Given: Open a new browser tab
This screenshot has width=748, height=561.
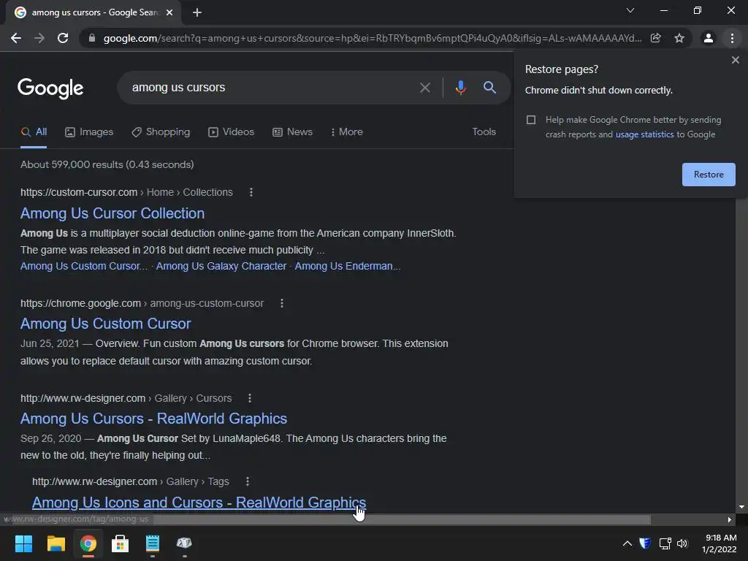Looking at the screenshot, I should point(197,12).
